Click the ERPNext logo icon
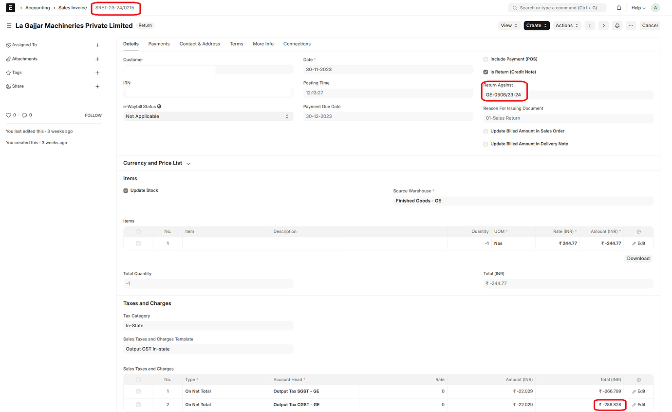 tap(10, 7)
